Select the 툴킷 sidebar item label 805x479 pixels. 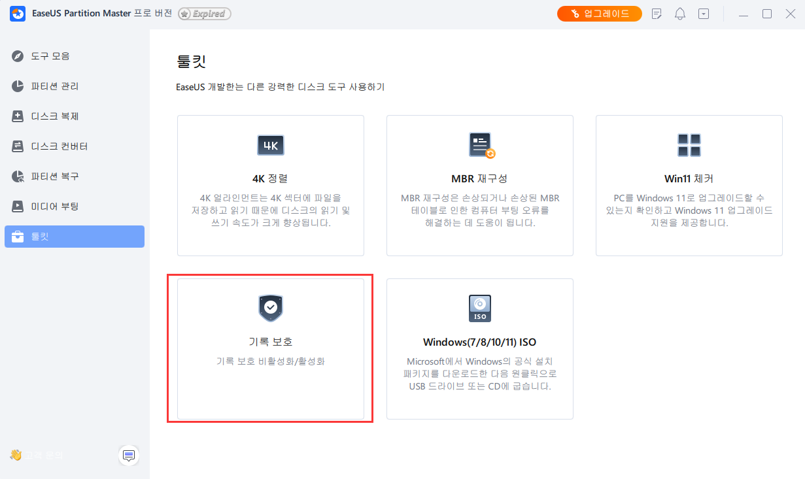point(40,237)
